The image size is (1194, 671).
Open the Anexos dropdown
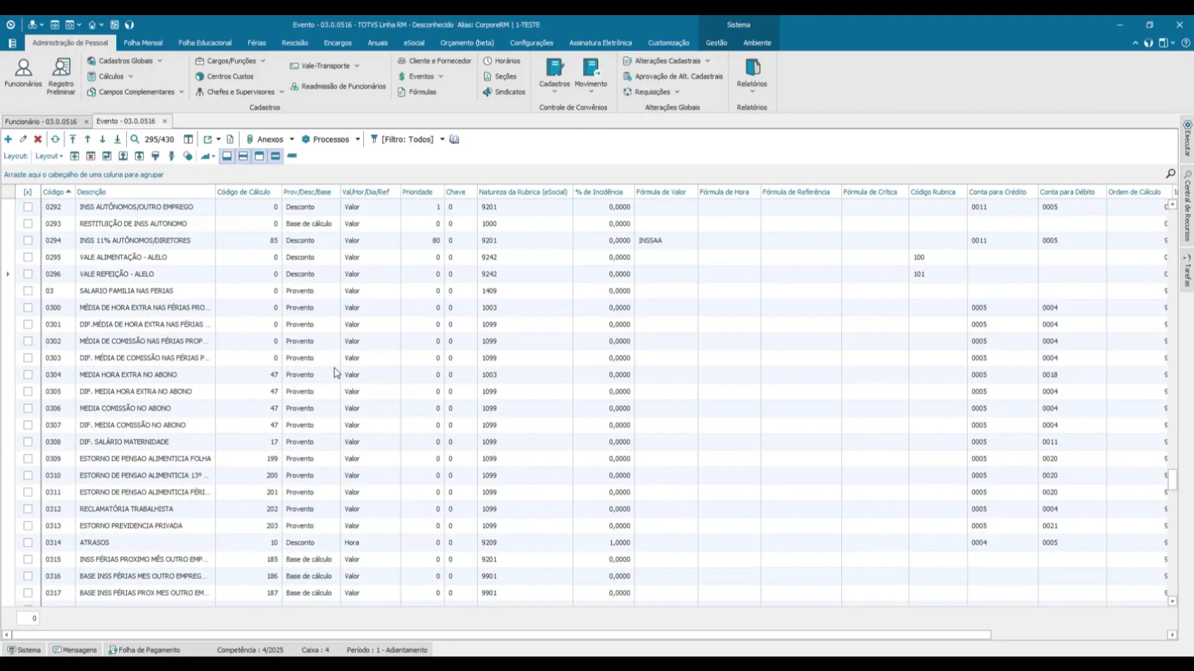tap(292, 139)
